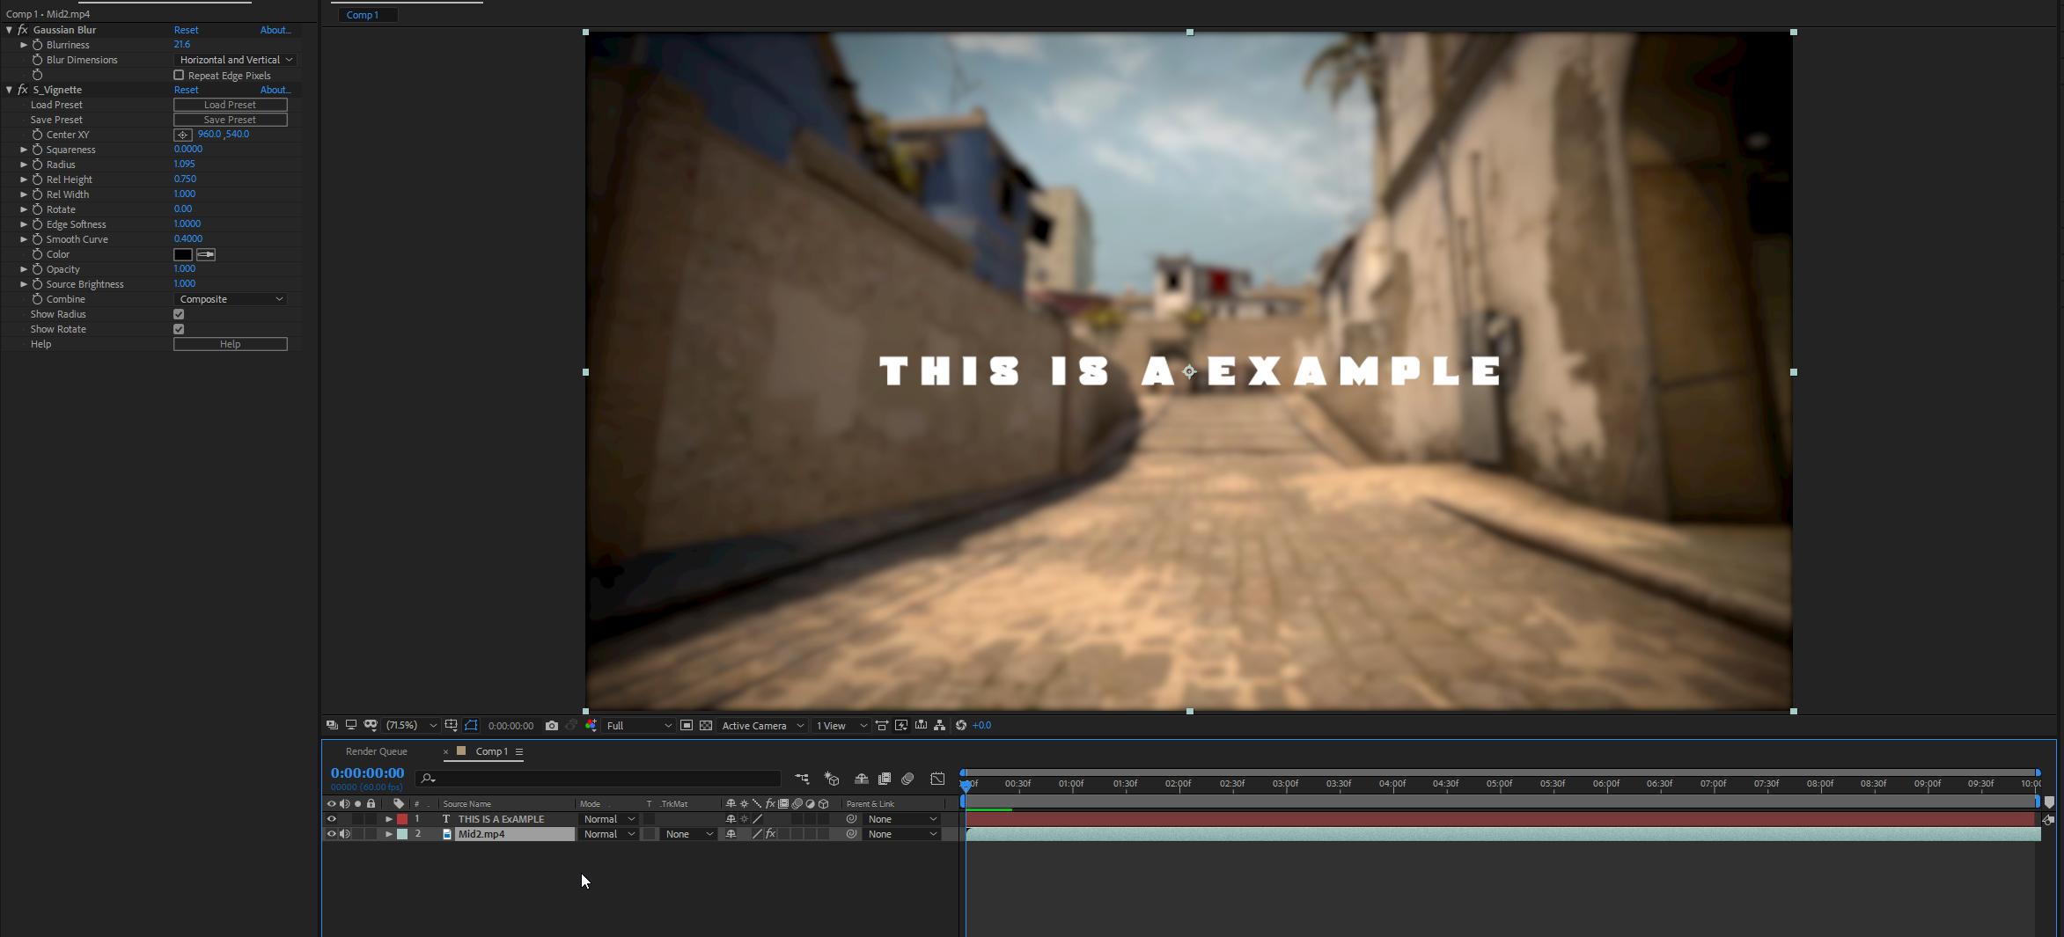Open the Timeline icon in viewer bar
This screenshot has width=2064, height=937.
921,725
